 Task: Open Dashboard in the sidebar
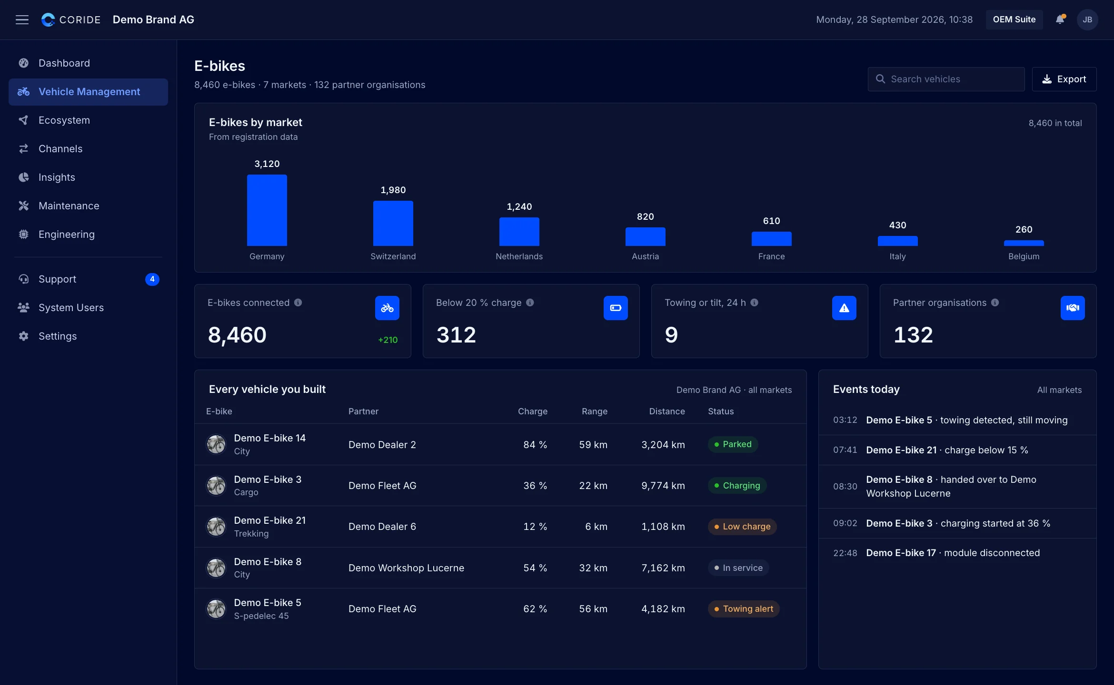tap(88, 63)
